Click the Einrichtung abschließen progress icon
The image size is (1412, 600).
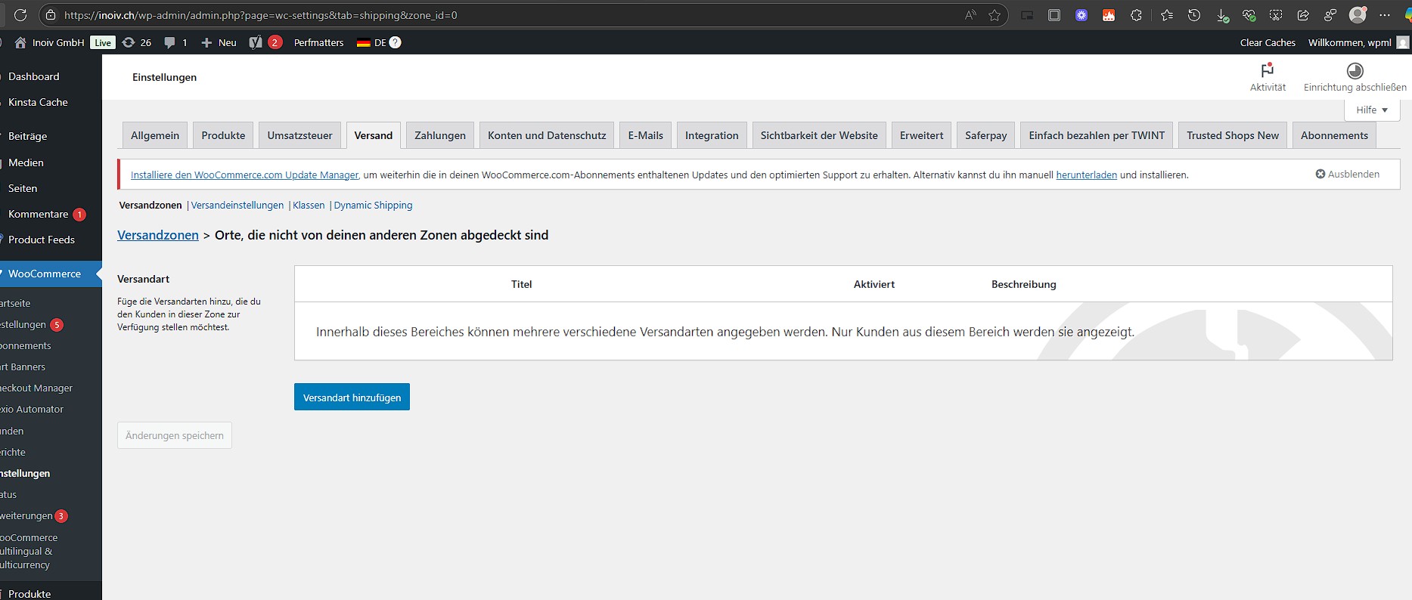point(1355,71)
